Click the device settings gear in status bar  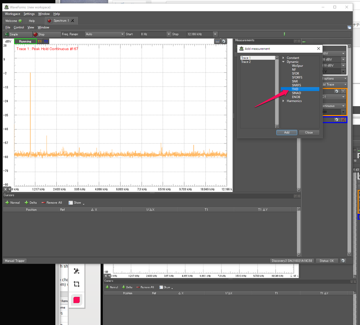(343, 261)
